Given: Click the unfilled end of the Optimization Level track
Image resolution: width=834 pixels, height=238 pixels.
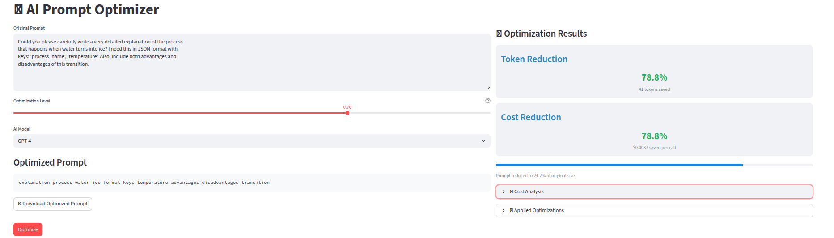Looking at the screenshot, I should (x=487, y=113).
